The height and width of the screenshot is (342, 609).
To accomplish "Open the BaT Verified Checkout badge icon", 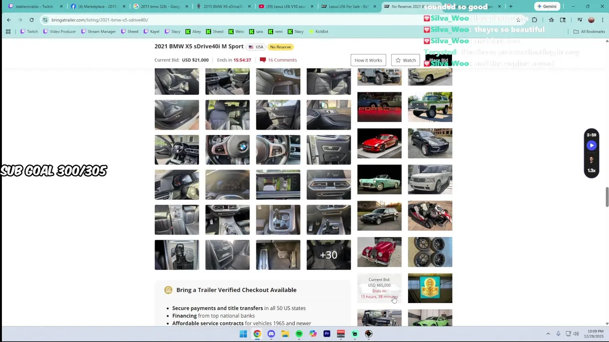I will (x=168, y=290).
